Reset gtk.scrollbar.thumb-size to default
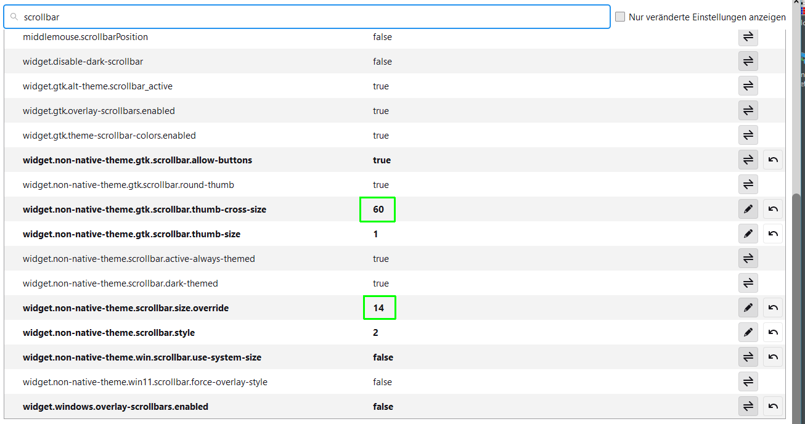 pos(773,234)
